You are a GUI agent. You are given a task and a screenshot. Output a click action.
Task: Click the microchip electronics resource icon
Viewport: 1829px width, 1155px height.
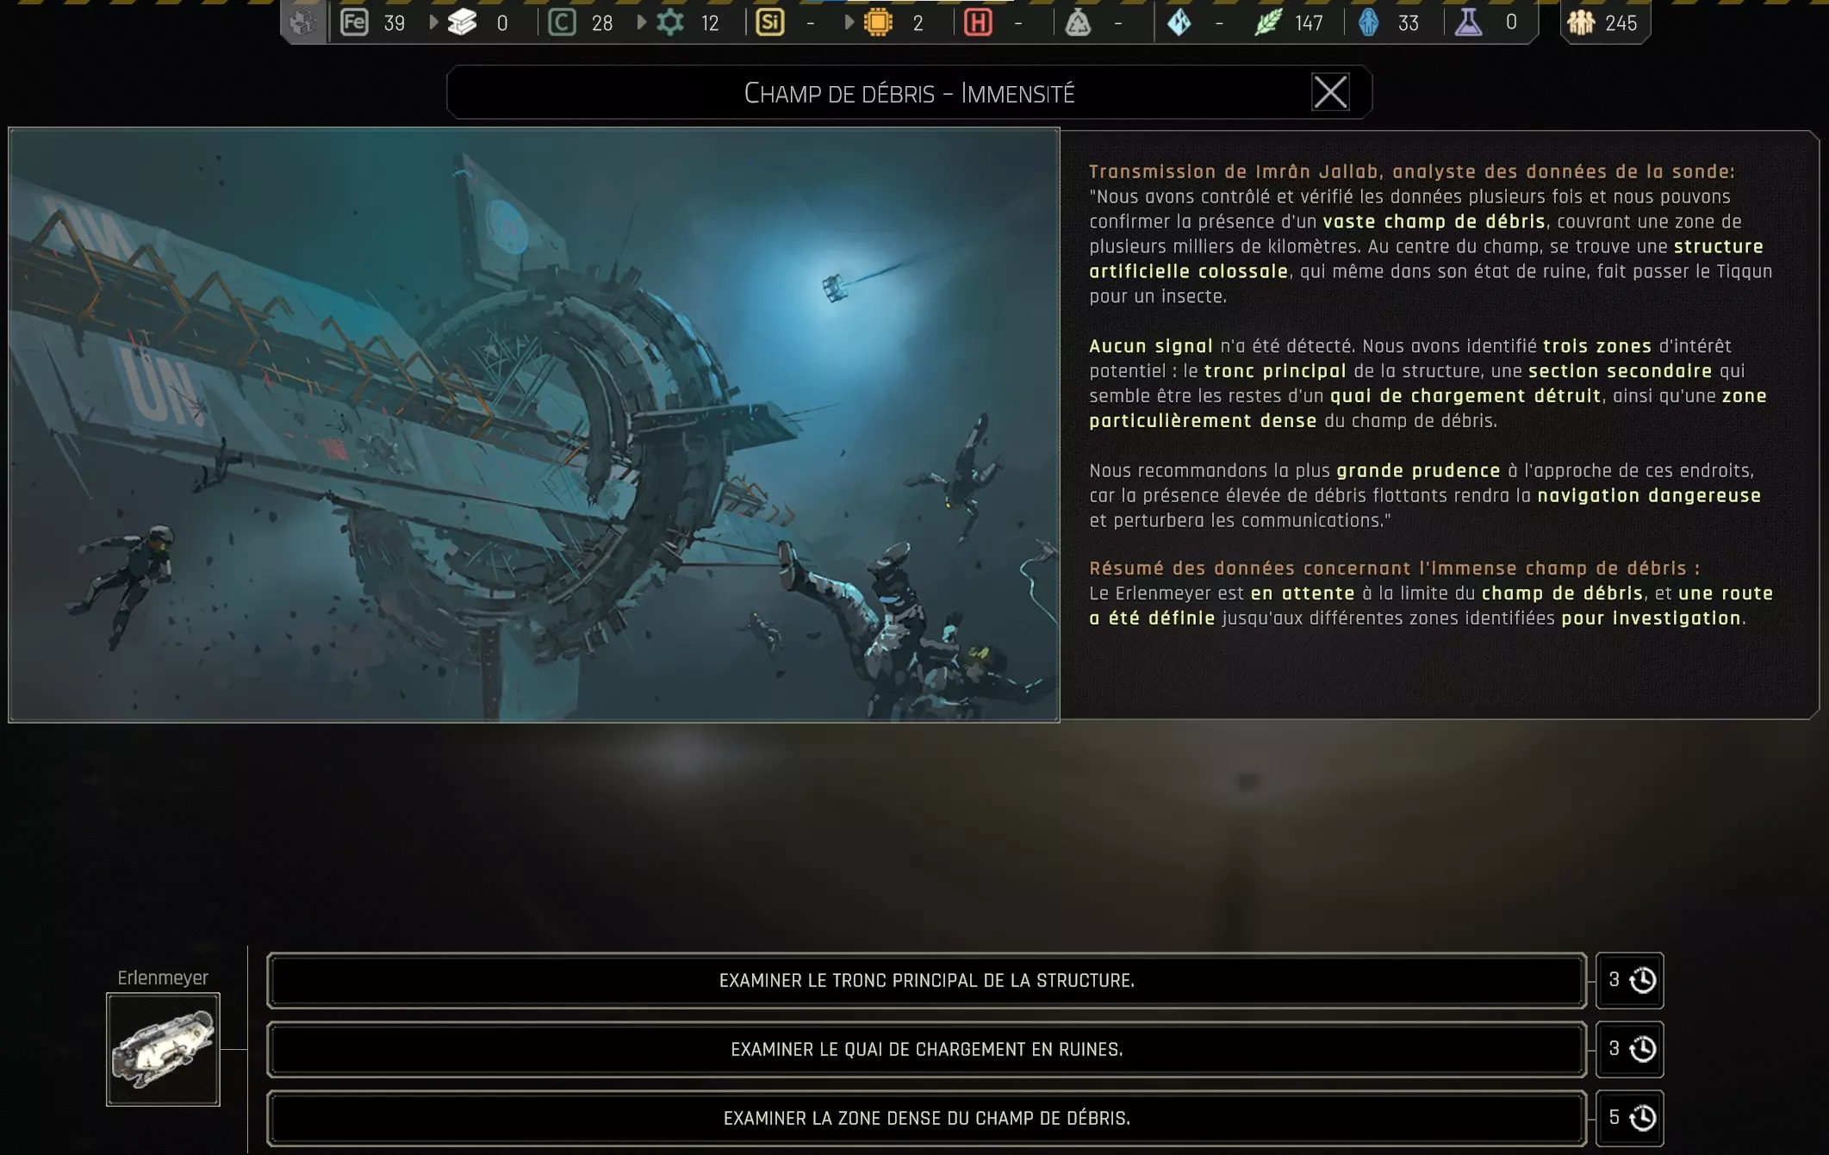pyautogui.click(x=878, y=22)
